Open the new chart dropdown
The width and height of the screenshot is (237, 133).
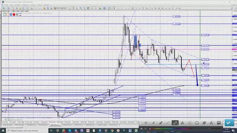(4, 8)
